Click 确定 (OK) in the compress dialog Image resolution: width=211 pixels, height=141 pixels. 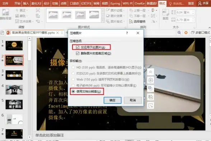click(x=113, y=100)
